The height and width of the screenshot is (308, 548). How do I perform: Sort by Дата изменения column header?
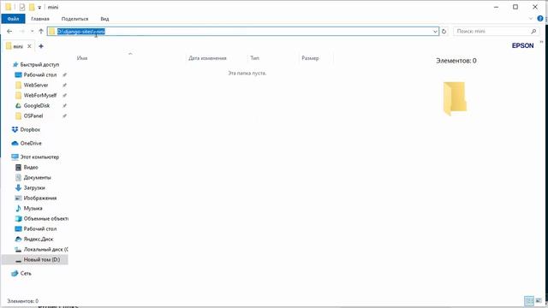pos(207,58)
